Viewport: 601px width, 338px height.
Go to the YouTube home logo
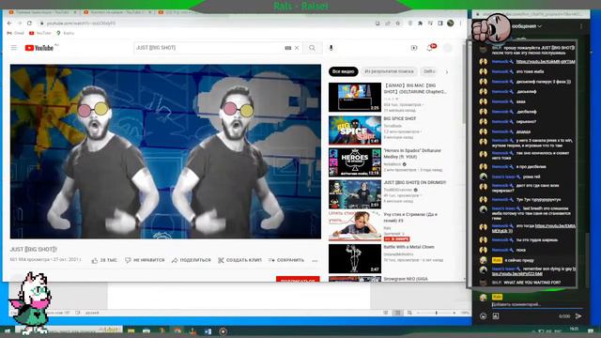pyautogui.click(x=39, y=48)
